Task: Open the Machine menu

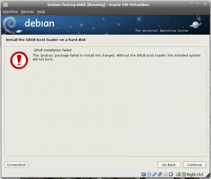Action: (x=10, y=12)
